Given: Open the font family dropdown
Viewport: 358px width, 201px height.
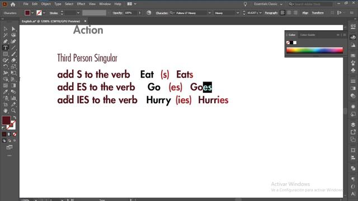Looking at the screenshot, I should [209, 13].
